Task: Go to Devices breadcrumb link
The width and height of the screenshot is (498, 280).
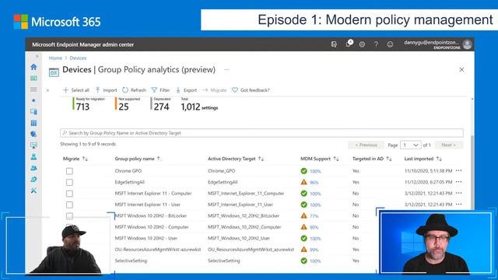Action: click(78, 58)
